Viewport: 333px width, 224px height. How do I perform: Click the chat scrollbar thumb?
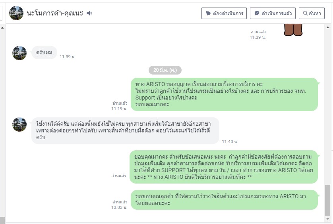pyautogui.click(x=327, y=200)
